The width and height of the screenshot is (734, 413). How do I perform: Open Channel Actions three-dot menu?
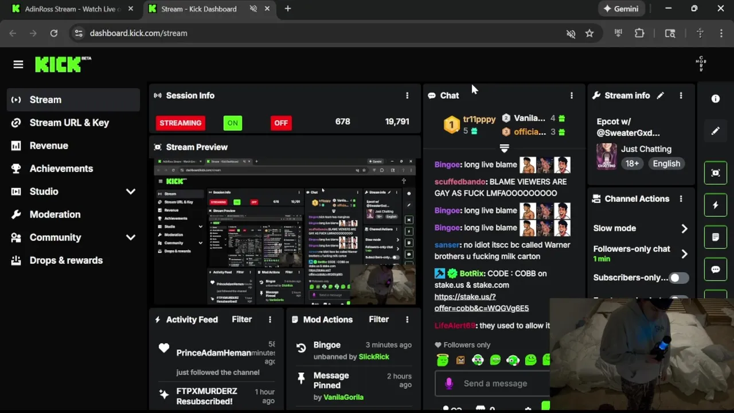pyautogui.click(x=681, y=198)
